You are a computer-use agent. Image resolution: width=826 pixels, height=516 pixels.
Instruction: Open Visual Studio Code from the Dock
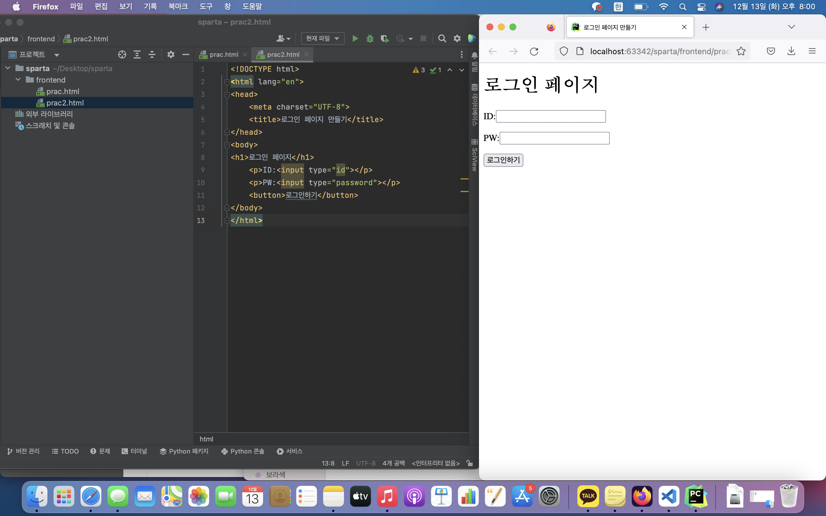pyautogui.click(x=669, y=496)
